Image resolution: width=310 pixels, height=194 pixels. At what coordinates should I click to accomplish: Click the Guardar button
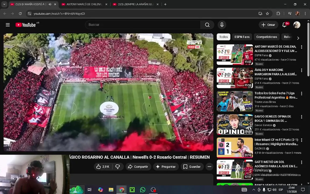(x=192, y=167)
